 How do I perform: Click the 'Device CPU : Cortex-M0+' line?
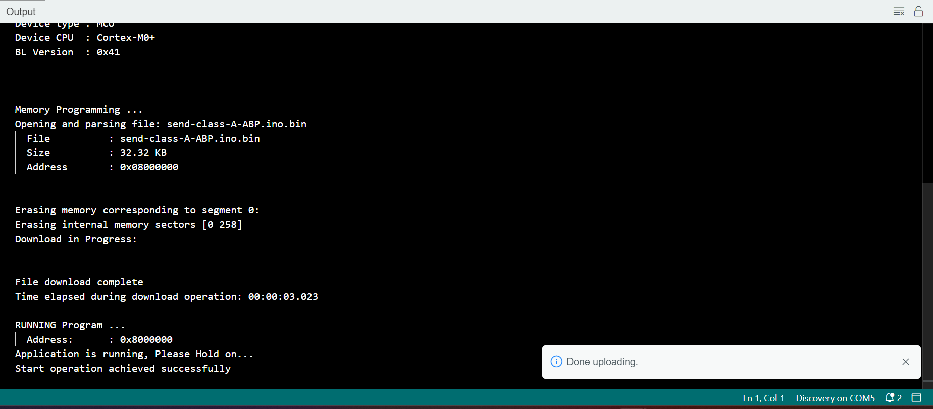coord(85,37)
